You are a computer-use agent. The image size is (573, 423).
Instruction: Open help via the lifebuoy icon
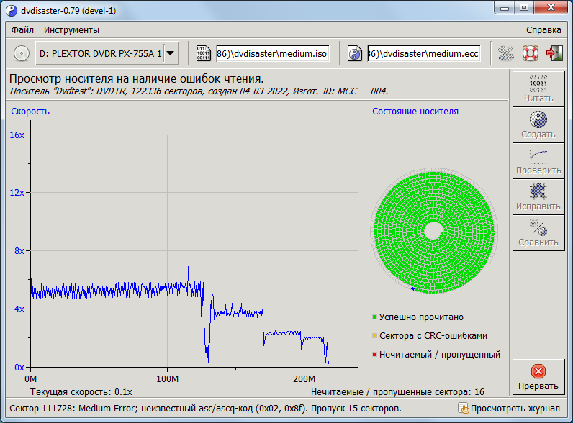coord(531,53)
